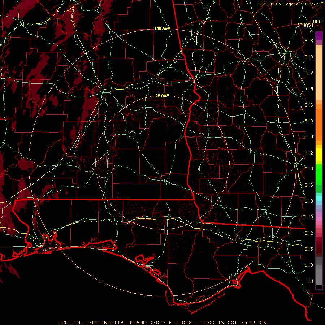
Task: Pick the gray TH segment of color bar
Action: (x=319, y=277)
